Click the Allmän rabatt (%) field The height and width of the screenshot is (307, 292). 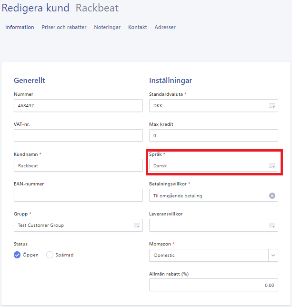[x=213, y=285]
